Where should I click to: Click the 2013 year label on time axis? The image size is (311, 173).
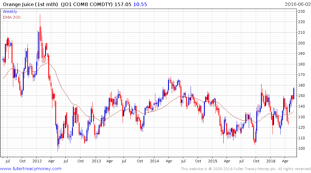[96, 161]
